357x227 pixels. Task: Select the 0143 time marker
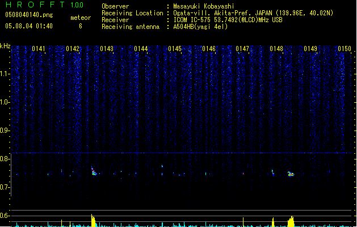[107, 49]
